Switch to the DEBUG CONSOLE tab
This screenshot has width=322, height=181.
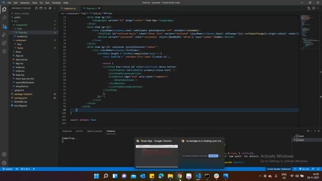pyautogui.click(x=95, y=131)
